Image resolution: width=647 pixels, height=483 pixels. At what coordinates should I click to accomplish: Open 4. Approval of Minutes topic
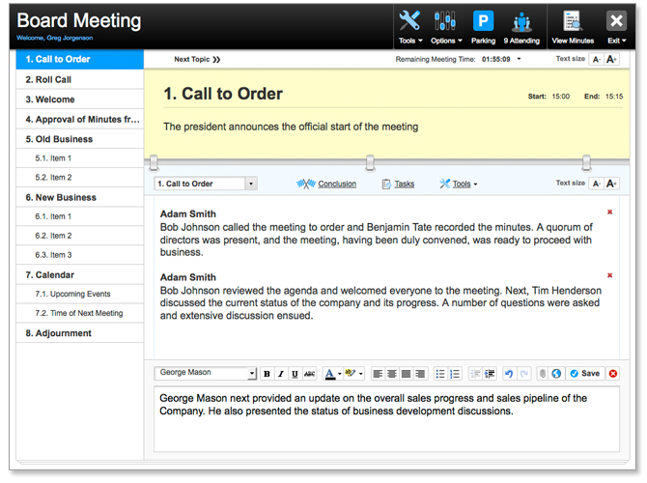(x=79, y=120)
